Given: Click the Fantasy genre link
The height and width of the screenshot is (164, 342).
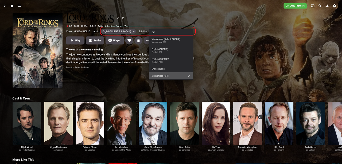Looking at the screenshot, I should click(x=119, y=26).
